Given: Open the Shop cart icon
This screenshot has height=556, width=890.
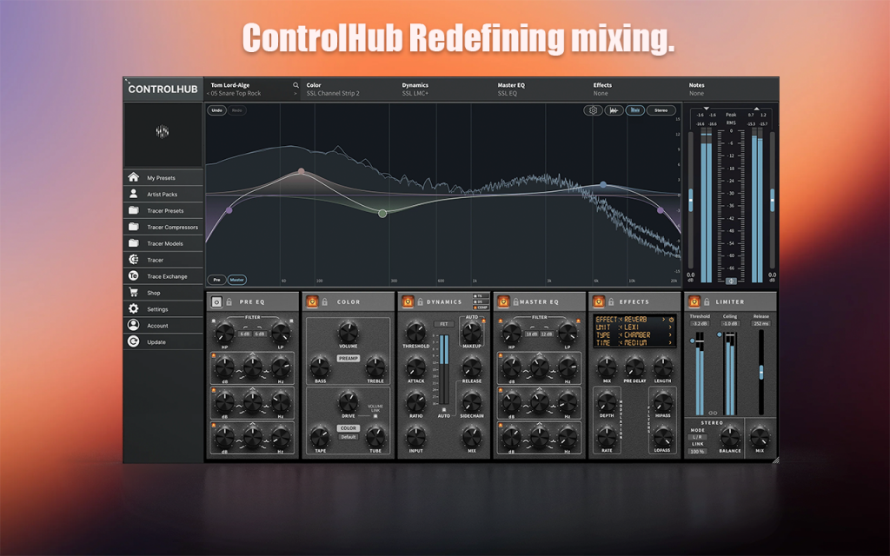Looking at the screenshot, I should (133, 292).
